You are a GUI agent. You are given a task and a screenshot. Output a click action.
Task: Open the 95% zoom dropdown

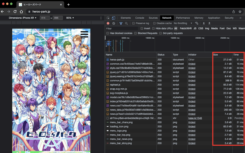click(x=70, y=18)
